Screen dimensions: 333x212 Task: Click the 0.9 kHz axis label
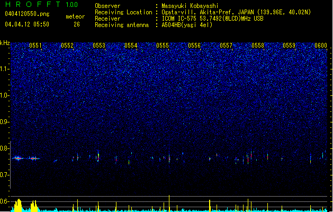[x=4, y=122]
